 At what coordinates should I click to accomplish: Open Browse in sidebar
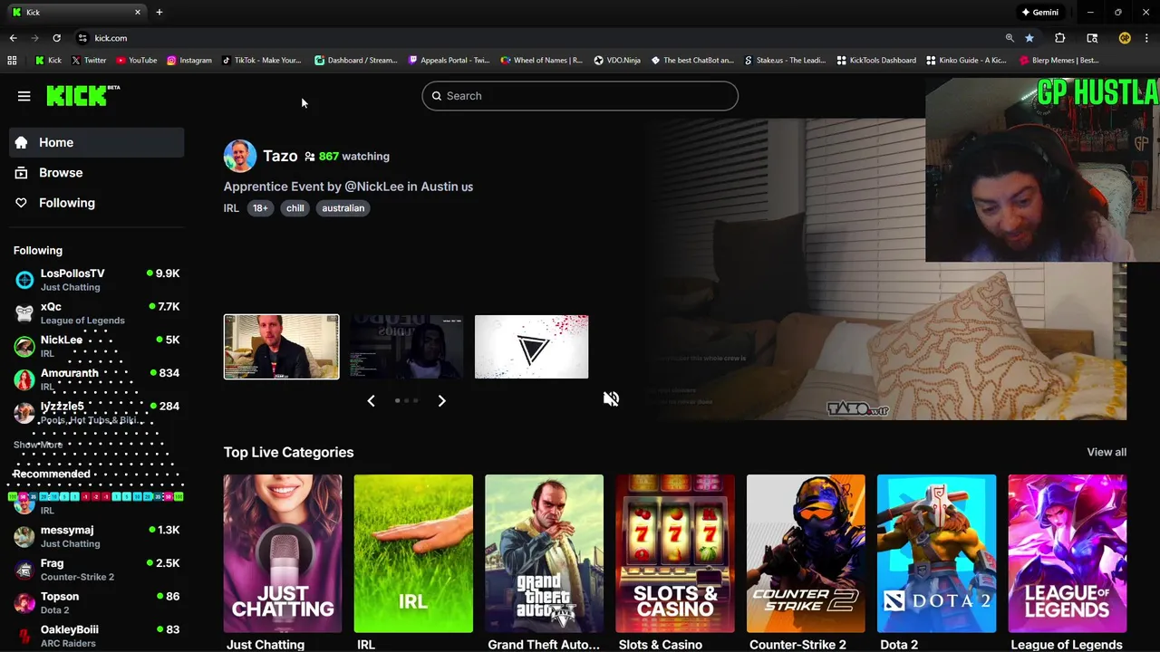click(97, 172)
